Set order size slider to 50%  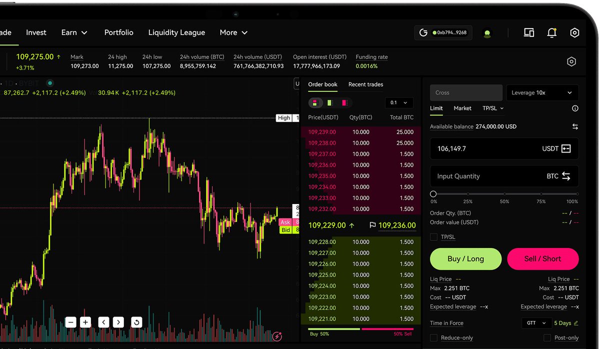coord(504,194)
